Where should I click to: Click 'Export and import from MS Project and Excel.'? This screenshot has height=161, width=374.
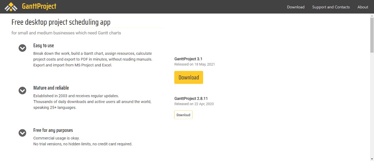(x=73, y=65)
